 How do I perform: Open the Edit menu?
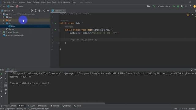[9, 2]
